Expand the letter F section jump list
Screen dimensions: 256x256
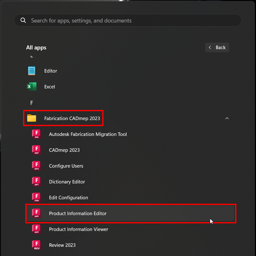point(31,103)
